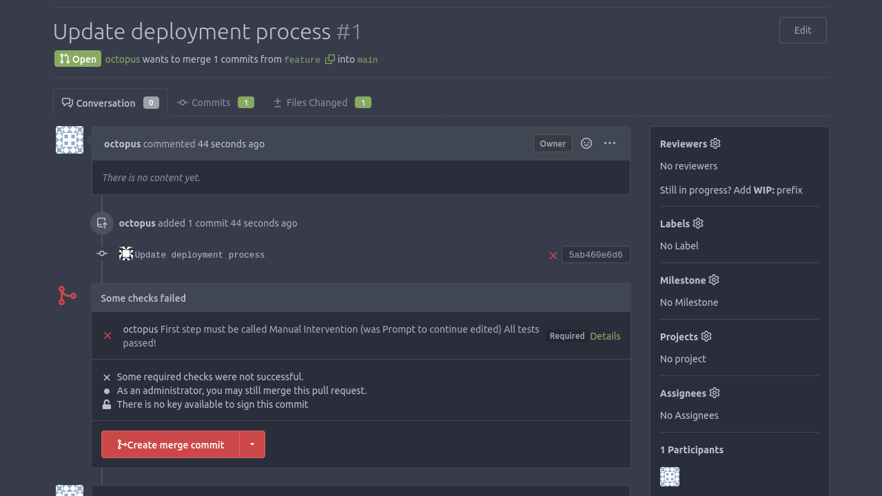
Task: Expand the merge options dropdown arrow
Action: click(252, 444)
